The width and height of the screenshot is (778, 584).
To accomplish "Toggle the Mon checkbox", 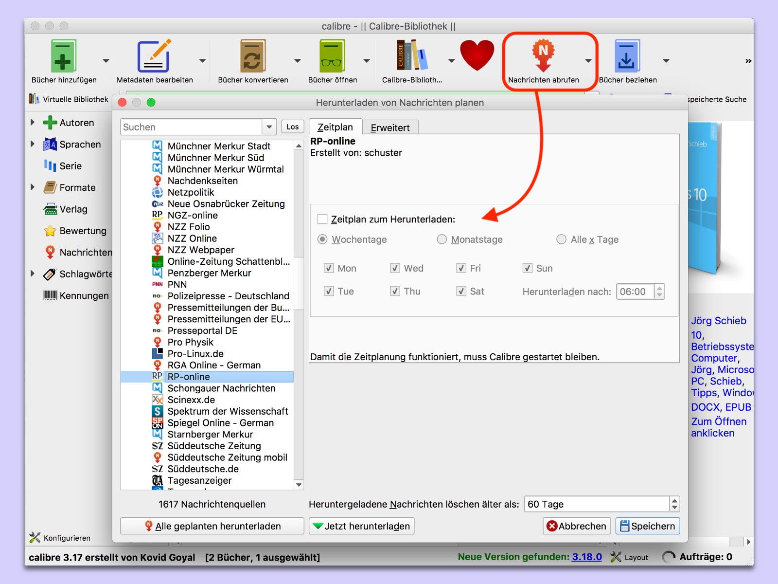I will (329, 268).
